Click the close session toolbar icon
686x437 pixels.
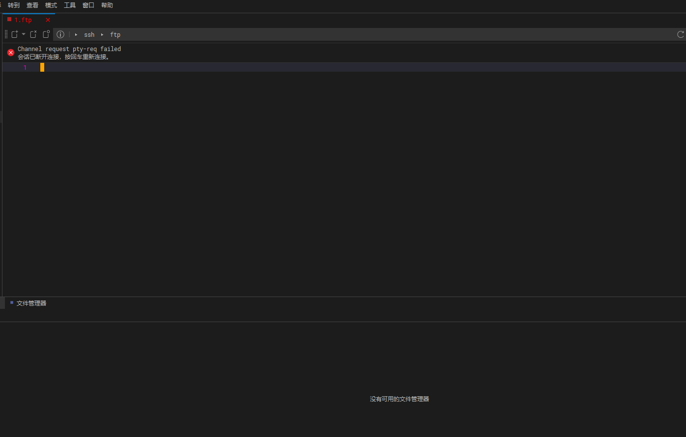coord(33,34)
